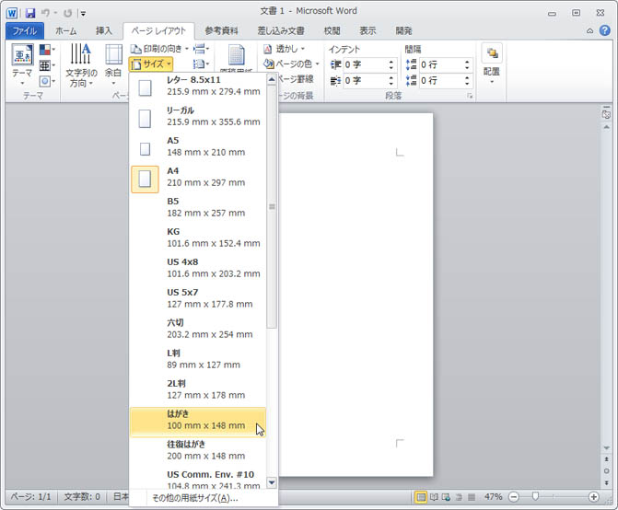
Task: Click the 配置 arrange icon
Action: click(492, 64)
